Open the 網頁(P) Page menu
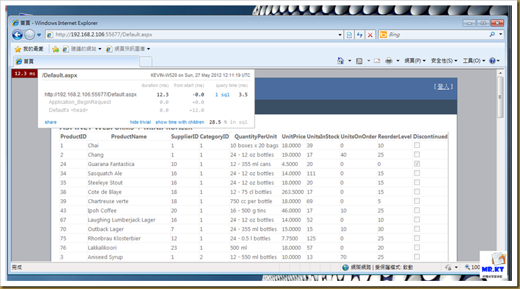 pyautogui.click(x=415, y=61)
